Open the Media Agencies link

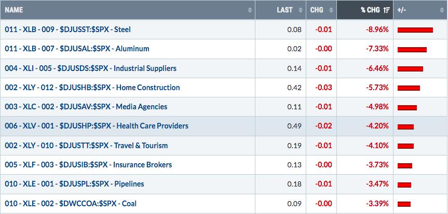coord(86,107)
